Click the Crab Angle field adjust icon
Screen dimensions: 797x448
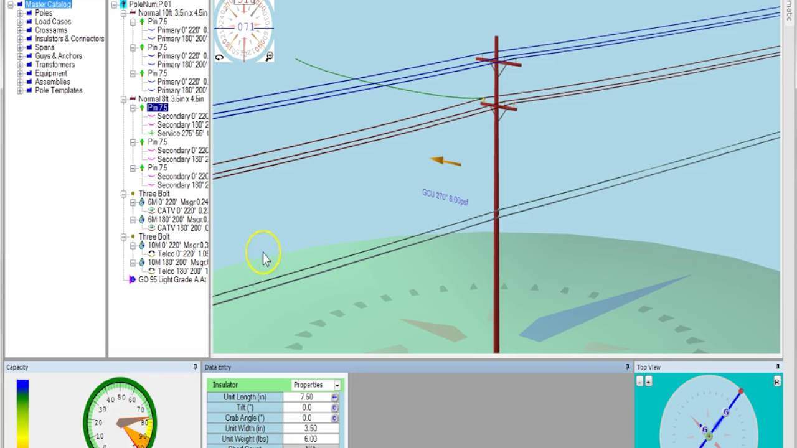tap(334, 418)
